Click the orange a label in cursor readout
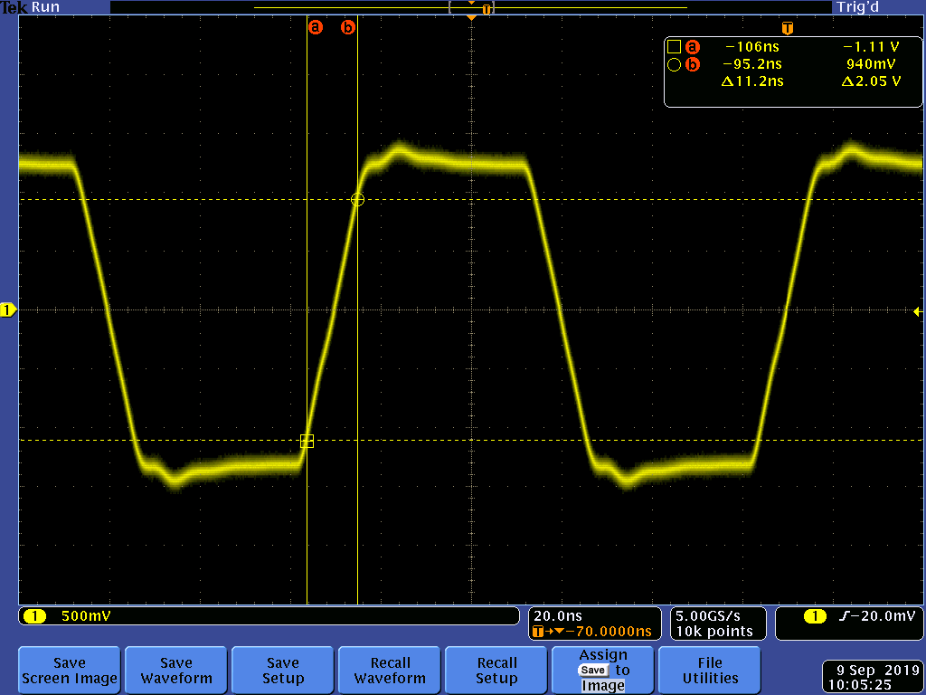This screenshot has width=926, height=695. click(693, 47)
